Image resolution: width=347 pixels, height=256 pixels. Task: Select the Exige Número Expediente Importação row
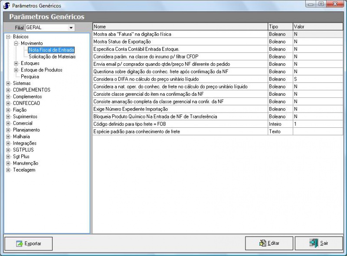[x=180, y=108]
